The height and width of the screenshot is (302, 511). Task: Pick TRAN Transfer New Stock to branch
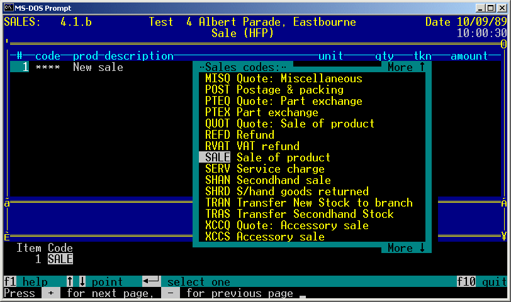tap(308, 203)
